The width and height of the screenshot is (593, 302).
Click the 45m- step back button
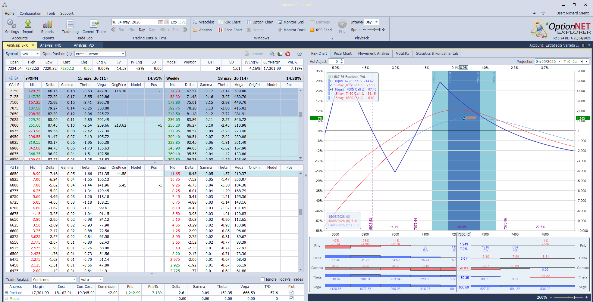point(132,30)
